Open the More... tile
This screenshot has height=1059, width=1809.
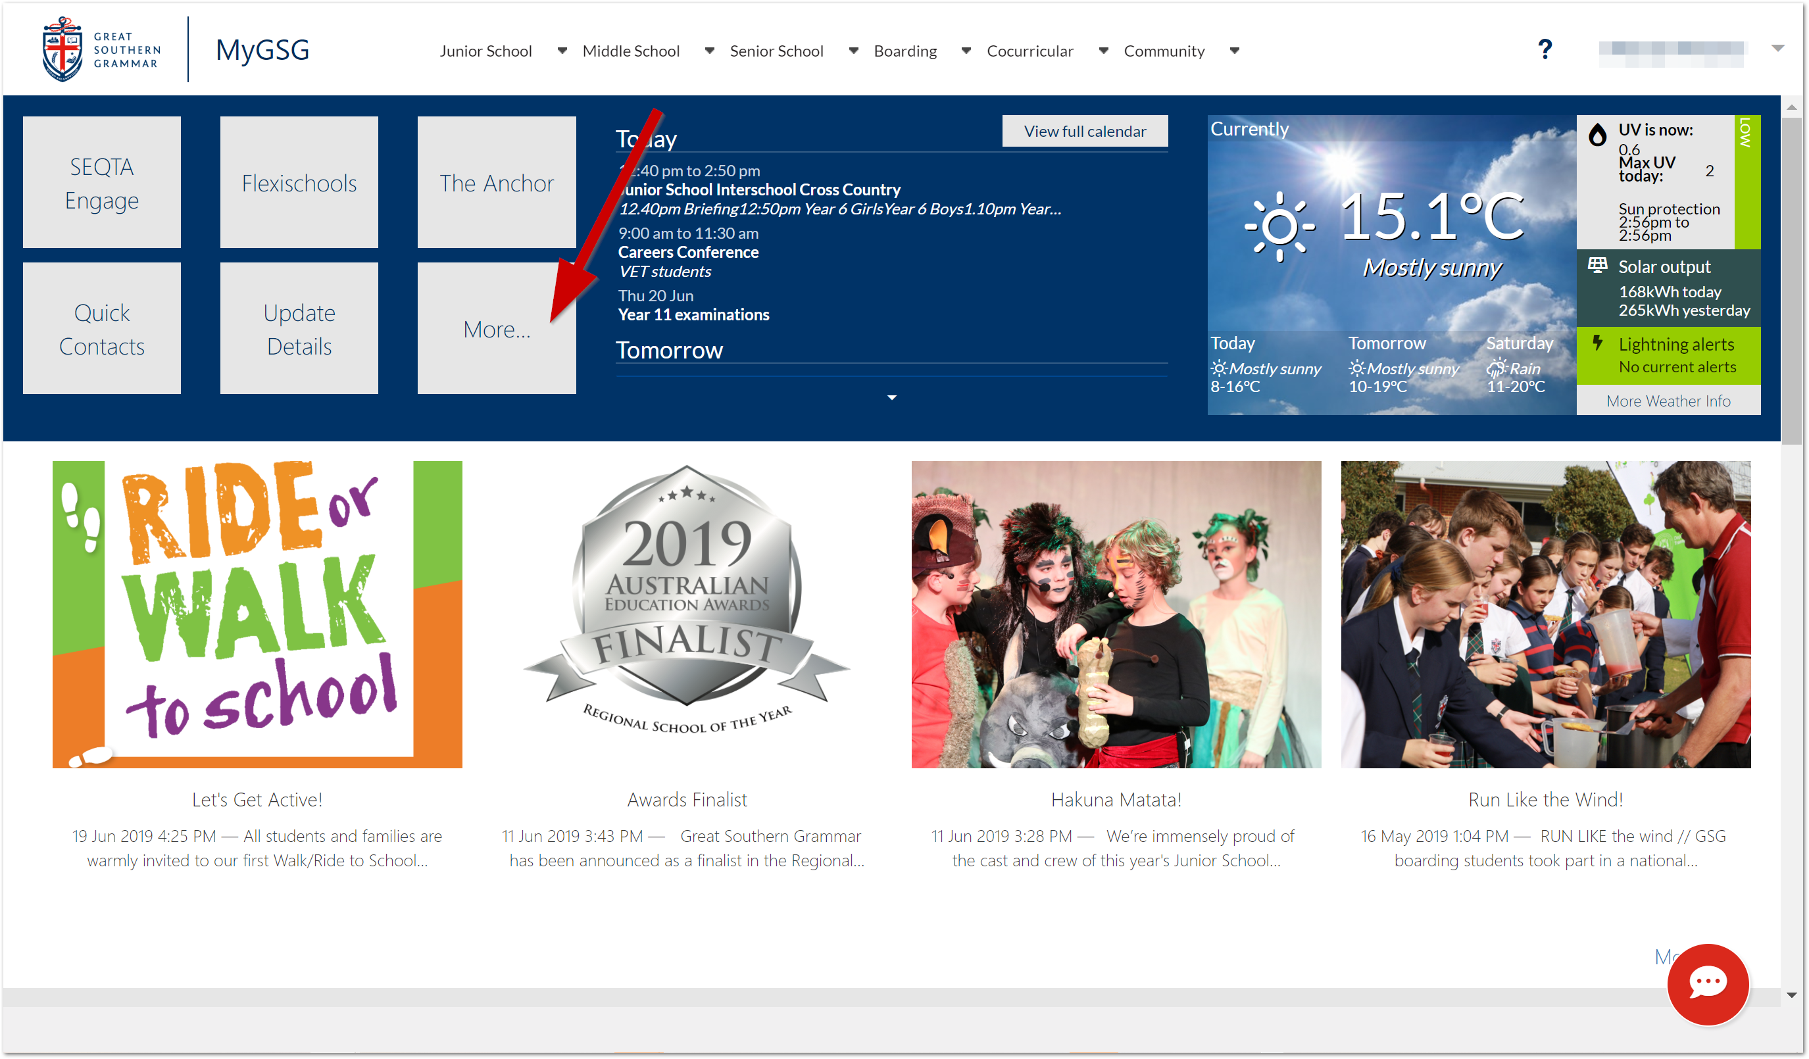tap(496, 328)
